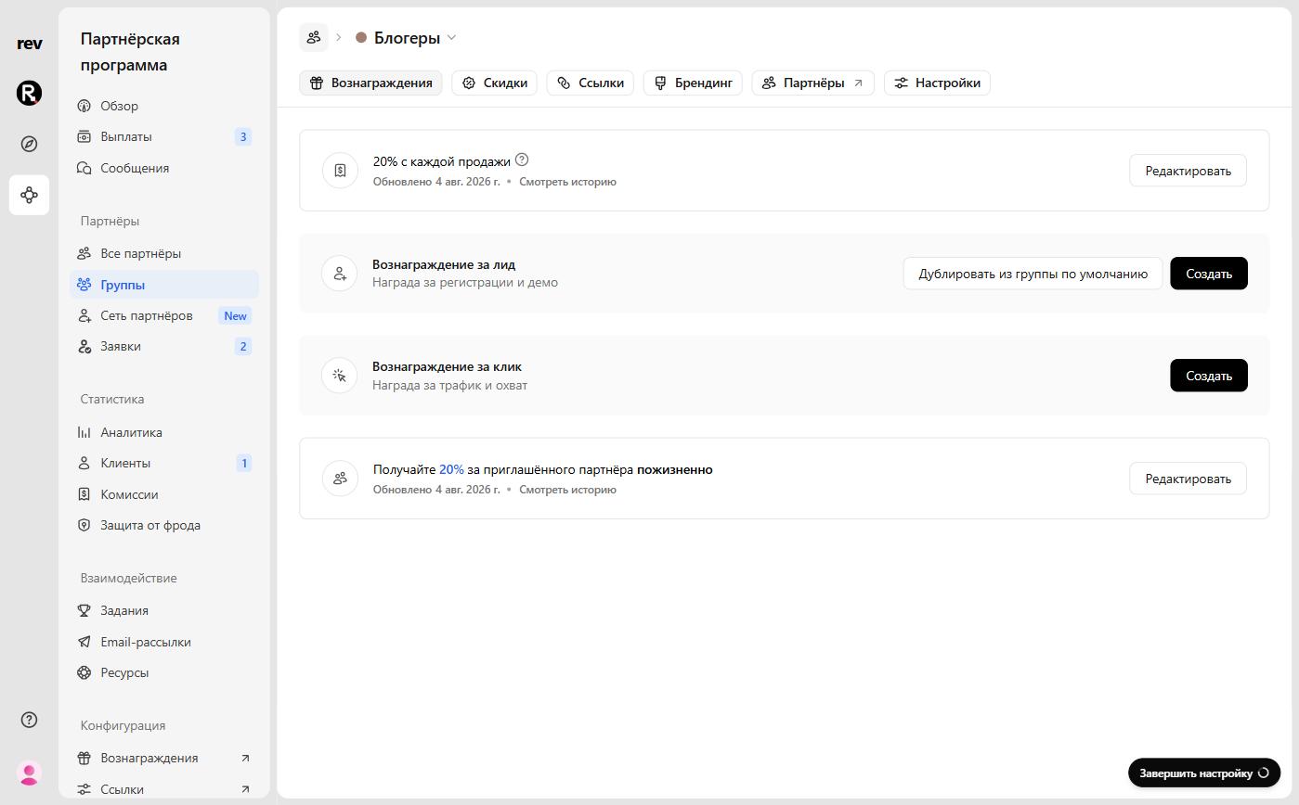Select the partner network nodes icon
The width and height of the screenshot is (1299, 805).
(x=29, y=195)
